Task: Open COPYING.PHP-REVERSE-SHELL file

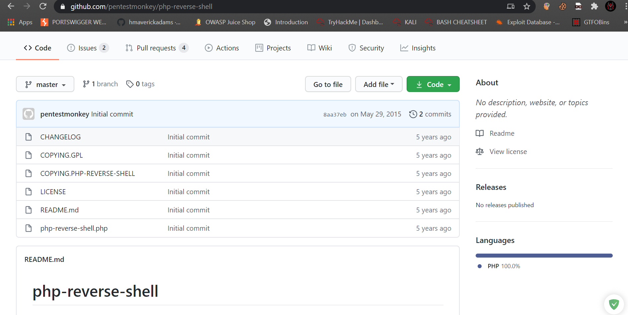Action: [x=88, y=174]
